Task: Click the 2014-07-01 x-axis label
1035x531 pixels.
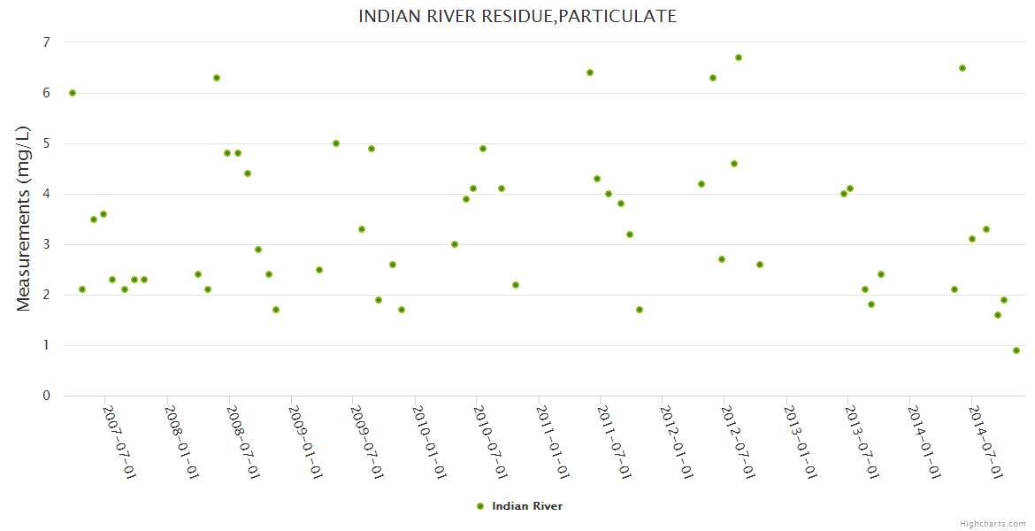Action: pyautogui.click(x=986, y=442)
